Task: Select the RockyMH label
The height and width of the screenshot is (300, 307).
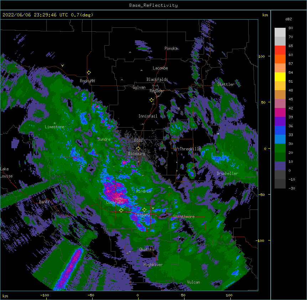Action: [x=87, y=81]
